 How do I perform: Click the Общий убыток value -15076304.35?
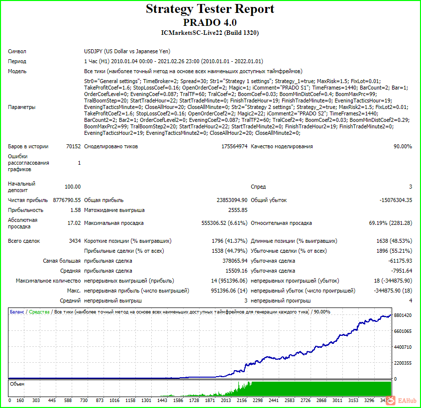396,200
